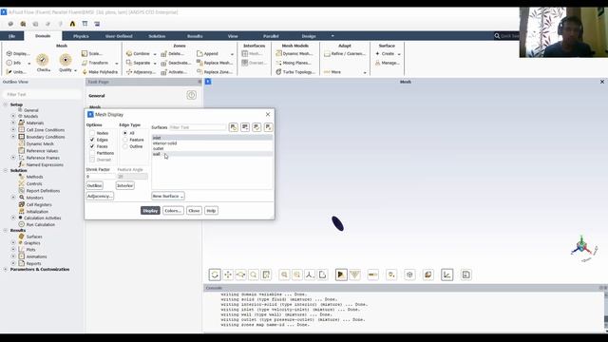Select Initialization in outline tree

point(37,211)
